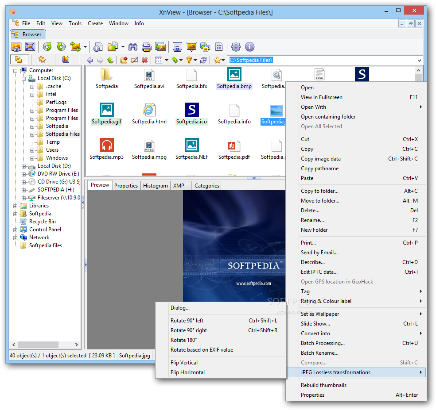Collapse the Local Disk (C:) node
Viewport: 436px width, 410px height.
24,79
